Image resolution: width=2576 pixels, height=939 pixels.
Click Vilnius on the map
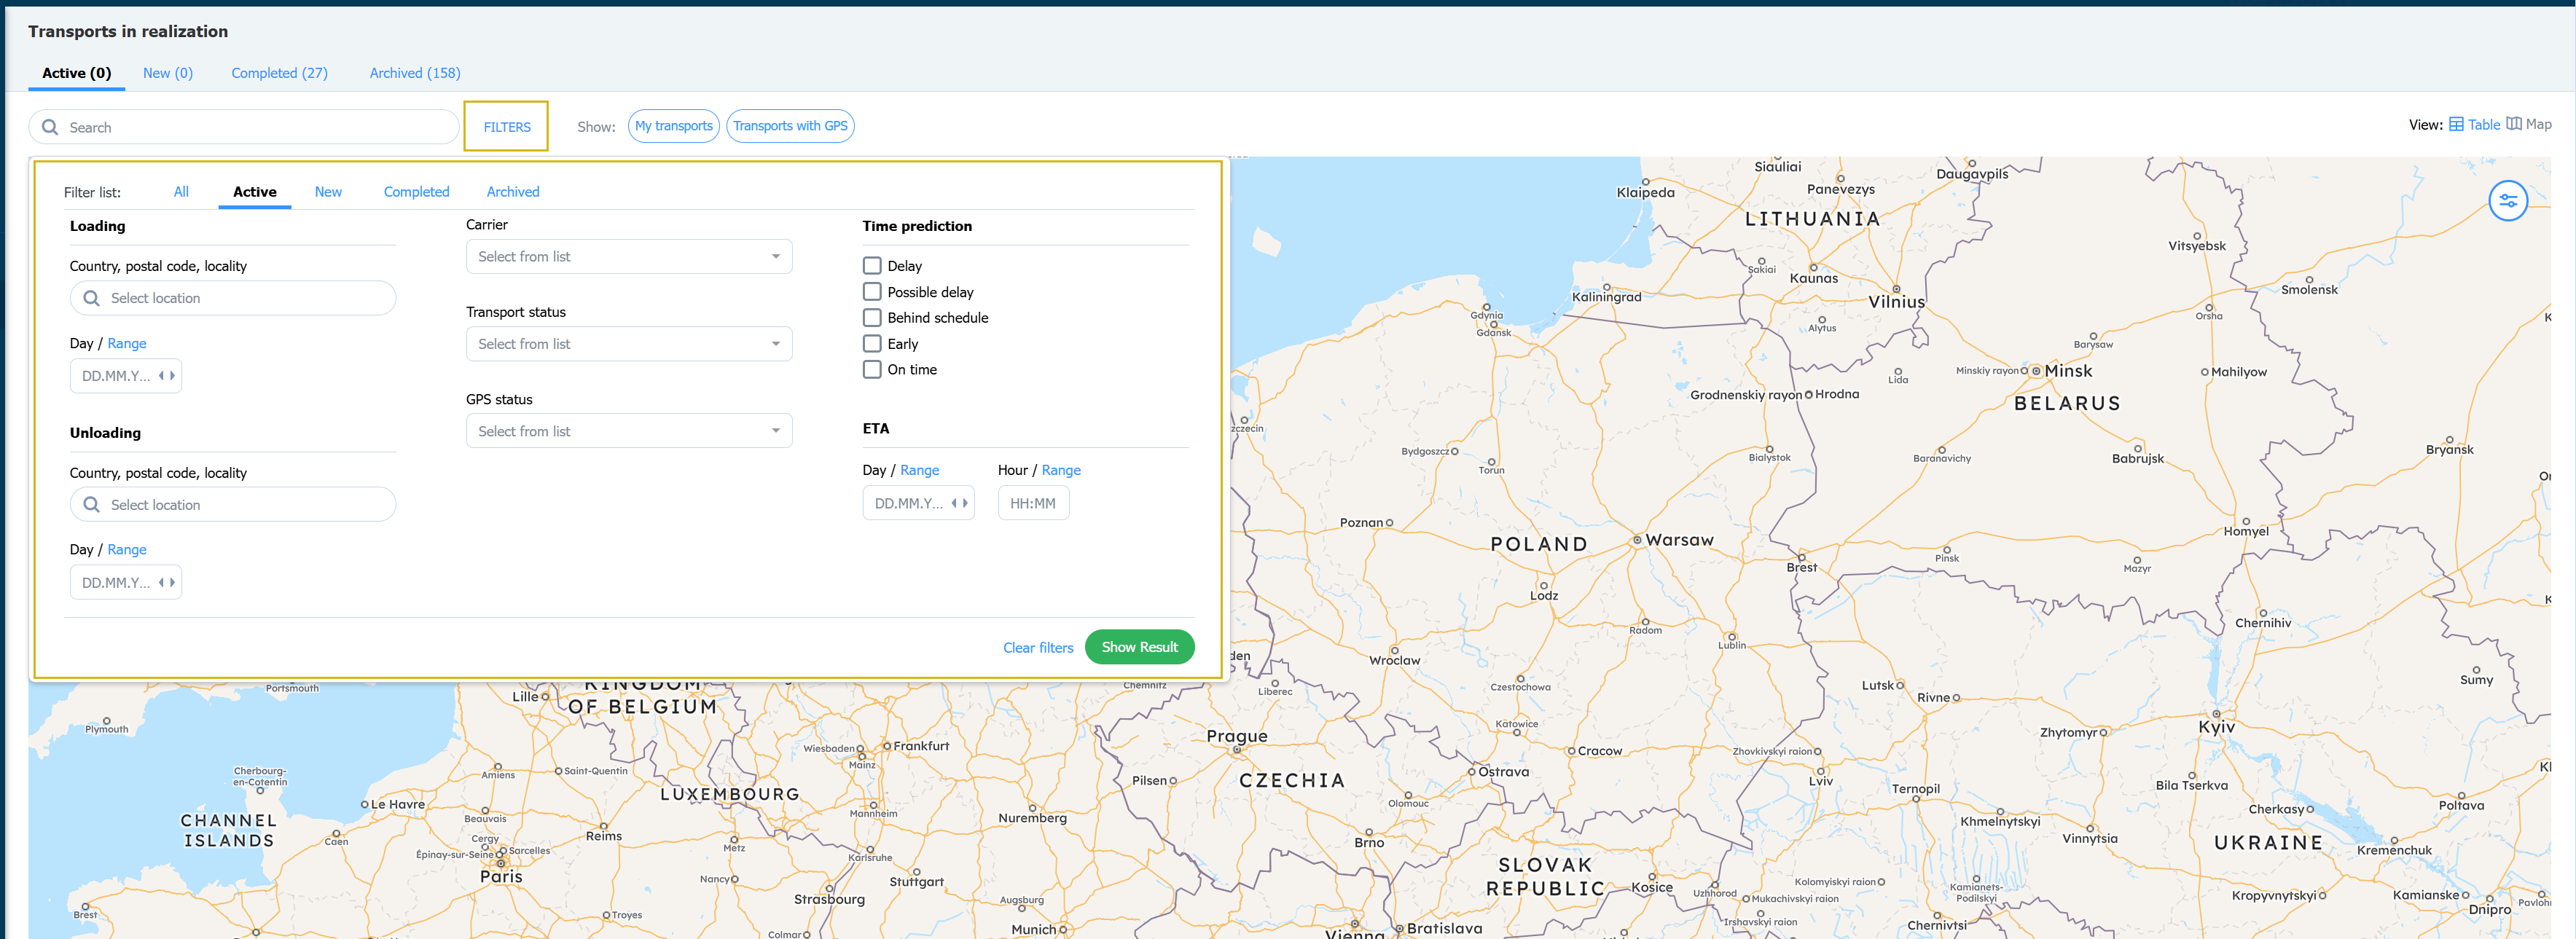pos(1896,302)
